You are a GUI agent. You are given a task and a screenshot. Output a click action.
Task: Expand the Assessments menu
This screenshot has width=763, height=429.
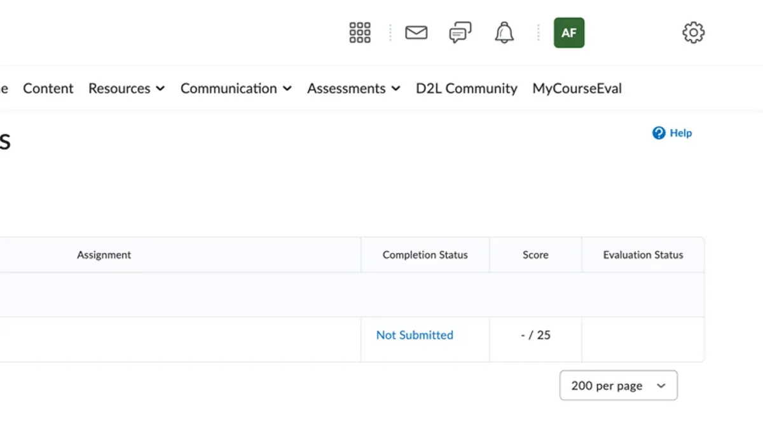point(354,88)
